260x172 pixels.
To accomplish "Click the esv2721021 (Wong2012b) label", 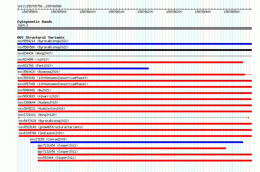I will pos(37,115).
